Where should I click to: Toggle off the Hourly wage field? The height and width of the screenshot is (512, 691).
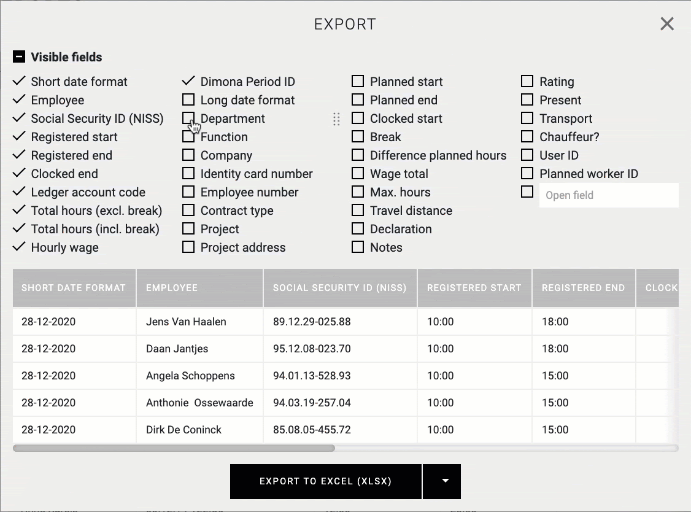tap(19, 247)
